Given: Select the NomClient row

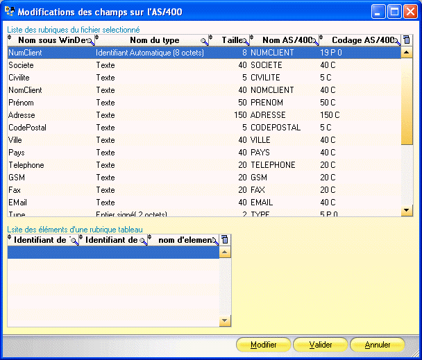Looking at the screenshot, I should click(x=204, y=90).
